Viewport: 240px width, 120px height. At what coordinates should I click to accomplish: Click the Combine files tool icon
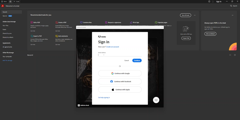click(x=81, y=22)
